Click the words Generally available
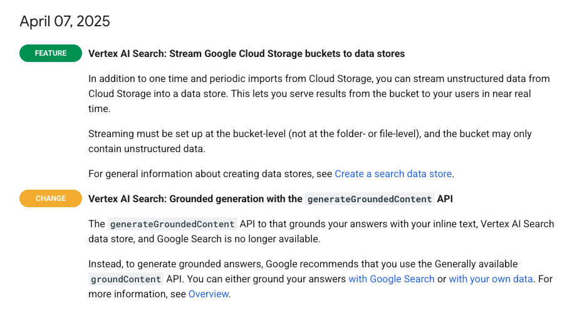 click(x=476, y=264)
